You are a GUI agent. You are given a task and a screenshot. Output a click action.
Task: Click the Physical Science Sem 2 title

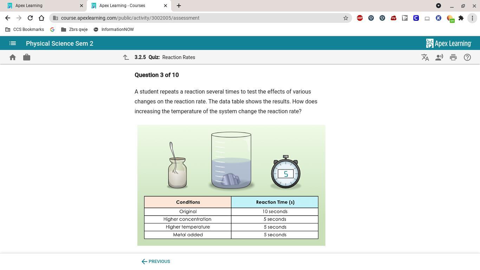coord(60,44)
